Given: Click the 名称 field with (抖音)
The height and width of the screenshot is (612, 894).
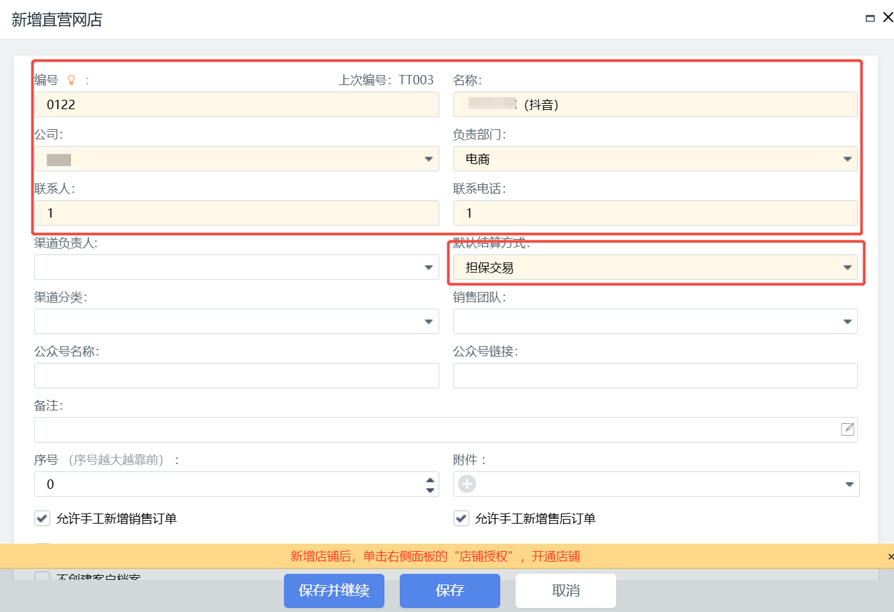Looking at the screenshot, I should click(656, 104).
